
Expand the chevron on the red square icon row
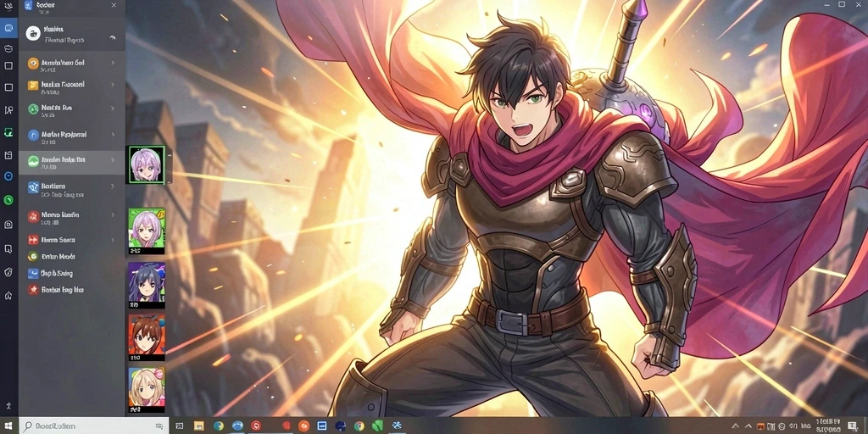[x=113, y=240]
